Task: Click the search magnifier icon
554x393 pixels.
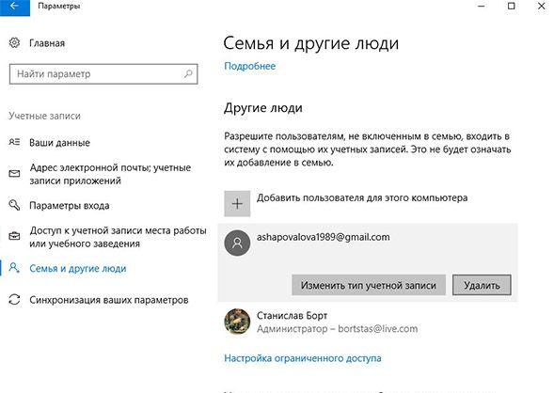Action: coord(189,73)
